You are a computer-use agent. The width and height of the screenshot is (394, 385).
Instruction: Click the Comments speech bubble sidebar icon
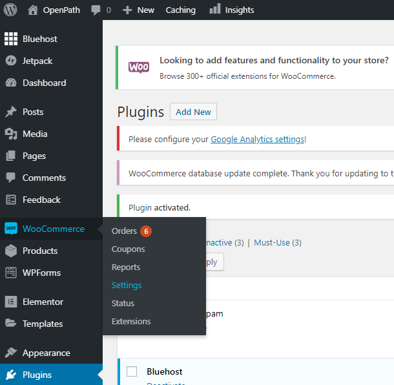[x=11, y=178]
